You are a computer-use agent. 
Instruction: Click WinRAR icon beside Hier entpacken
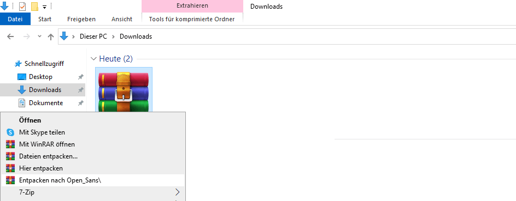click(10, 168)
